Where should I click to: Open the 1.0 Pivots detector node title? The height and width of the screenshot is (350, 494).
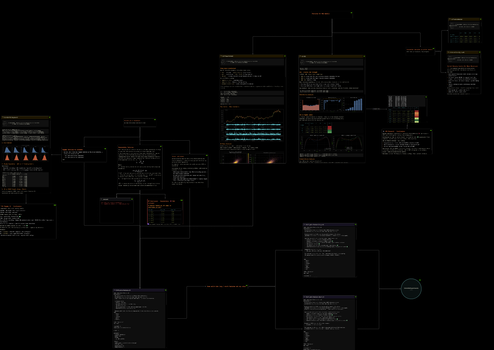click(x=457, y=19)
